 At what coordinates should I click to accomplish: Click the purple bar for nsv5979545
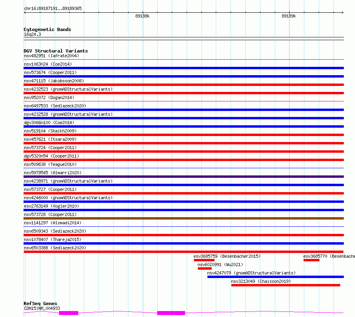[183, 177]
